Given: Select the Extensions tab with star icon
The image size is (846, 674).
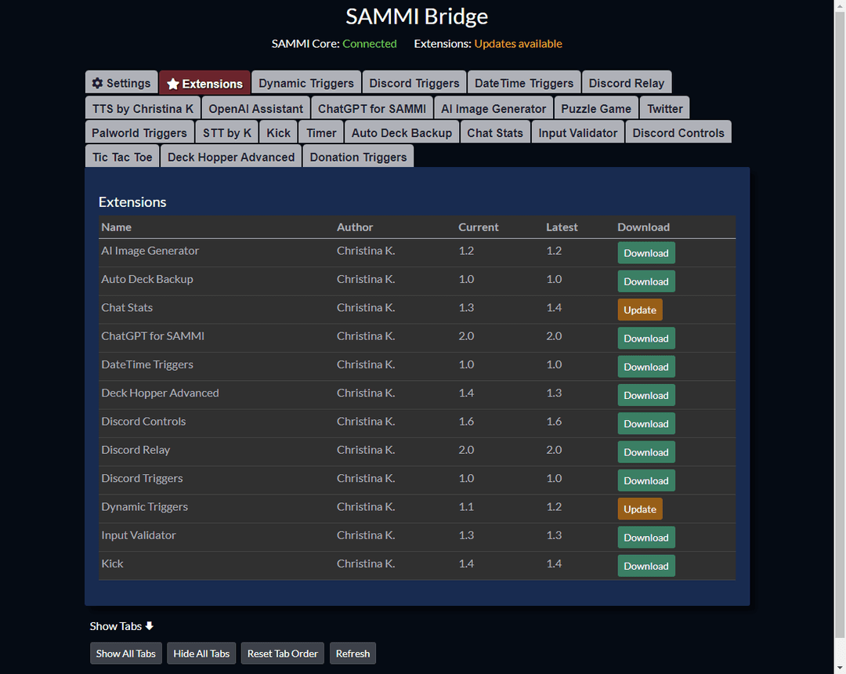Looking at the screenshot, I should coord(204,83).
